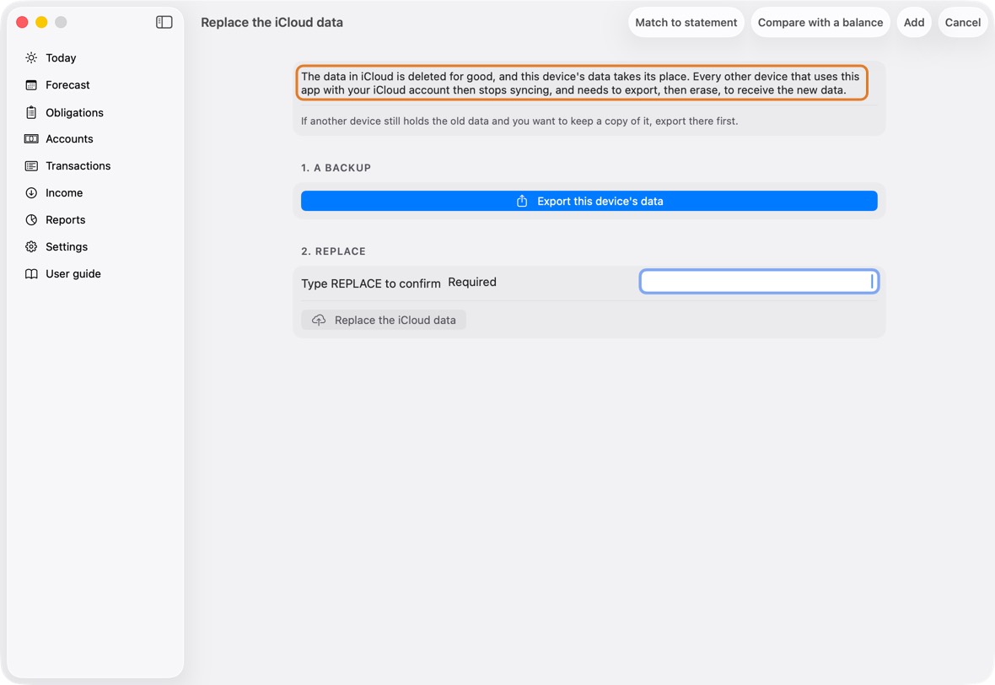Click the cloud upload icon beside Replace
This screenshot has height=685, width=995.
319,320
